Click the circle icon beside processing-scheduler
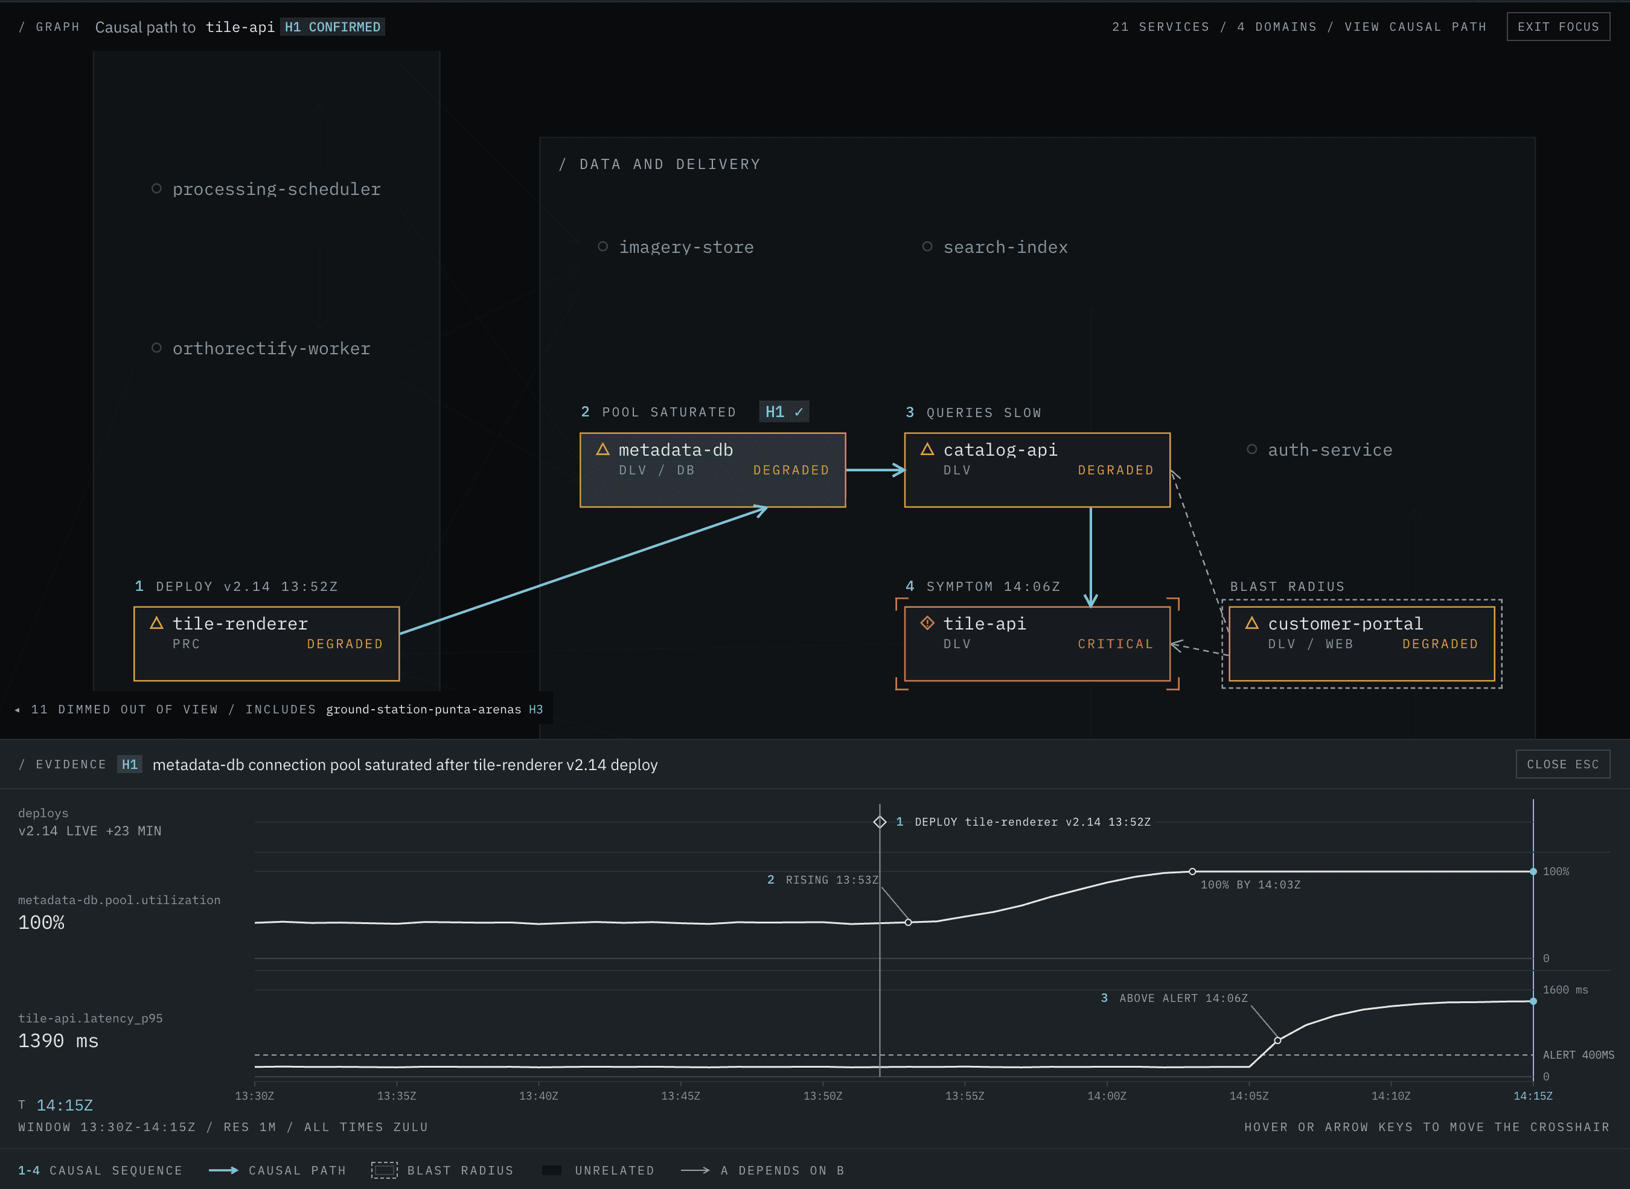 point(156,188)
